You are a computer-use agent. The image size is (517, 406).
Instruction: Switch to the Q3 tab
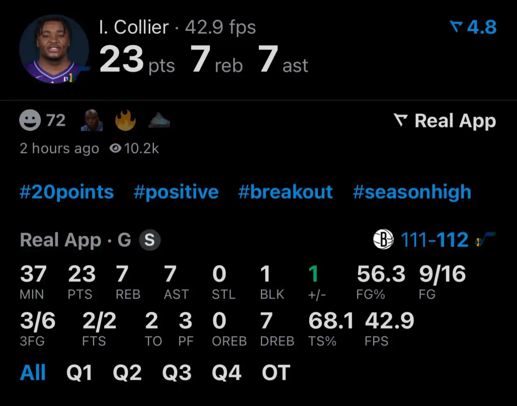click(x=177, y=373)
